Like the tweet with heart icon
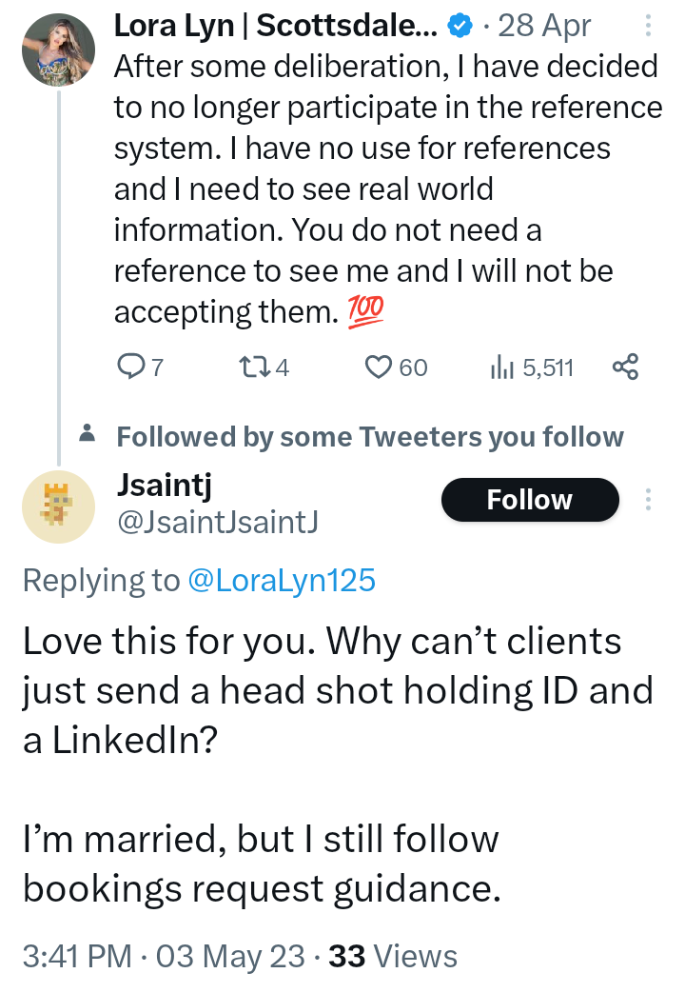 pos(380,367)
